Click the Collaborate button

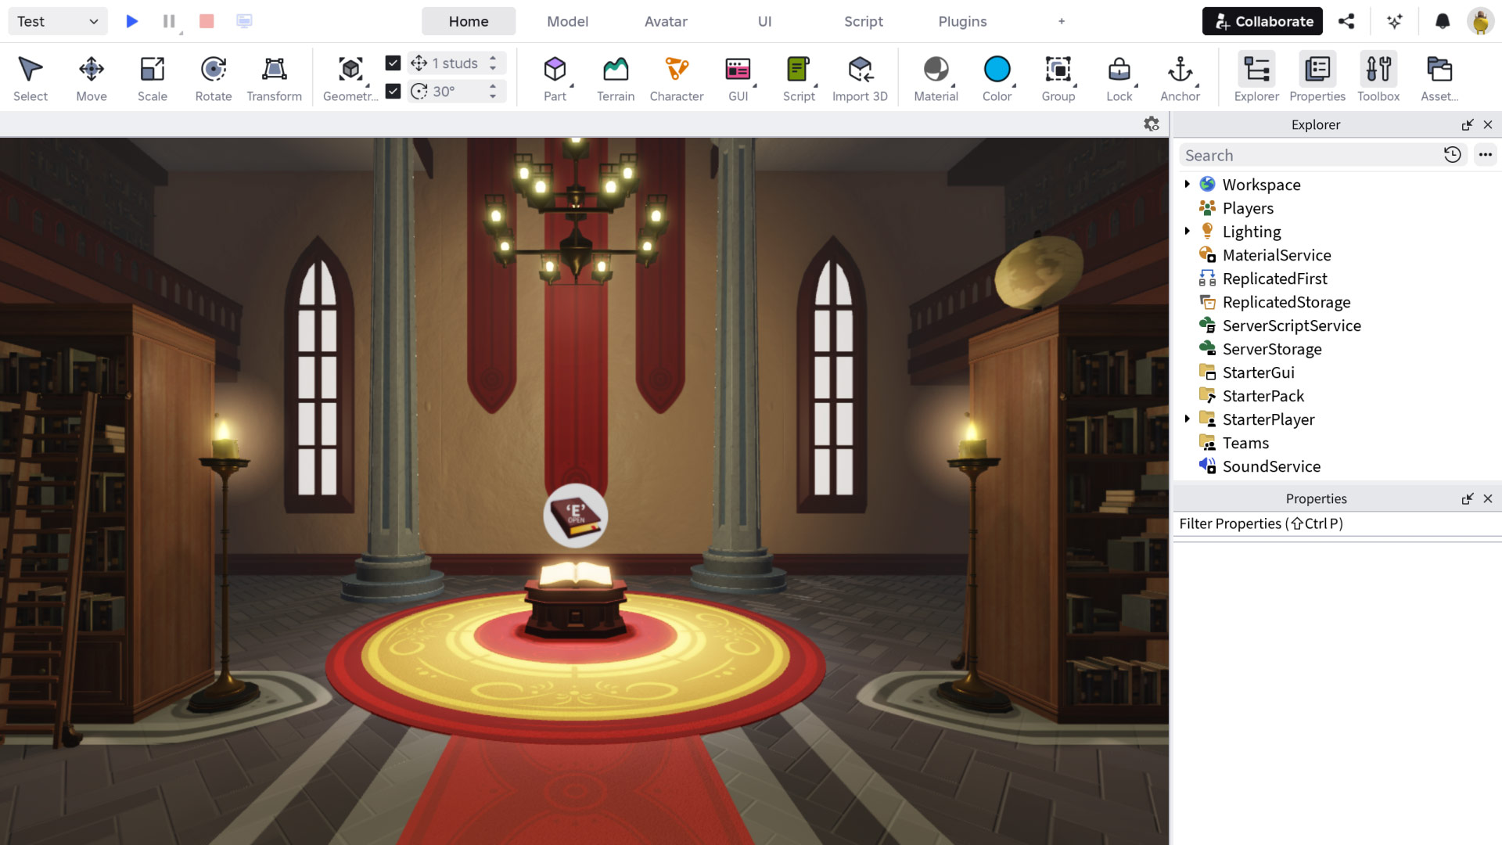[1263, 21]
